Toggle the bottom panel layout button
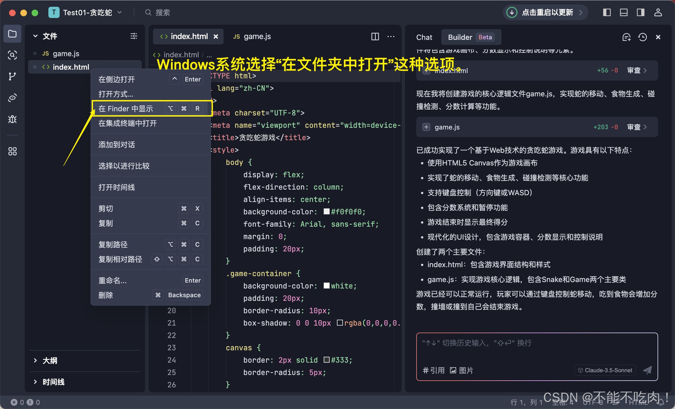Image resolution: width=675 pixels, height=409 pixels. (x=624, y=13)
